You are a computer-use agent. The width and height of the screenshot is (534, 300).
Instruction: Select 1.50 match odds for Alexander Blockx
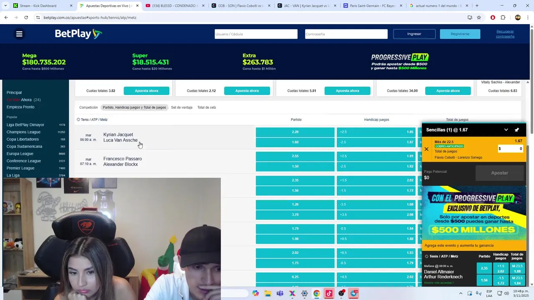coord(295,167)
